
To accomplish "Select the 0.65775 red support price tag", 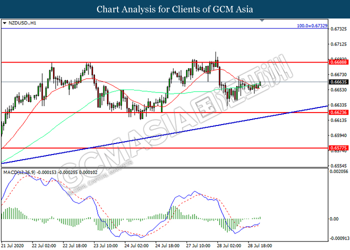I will click(x=338, y=148).
